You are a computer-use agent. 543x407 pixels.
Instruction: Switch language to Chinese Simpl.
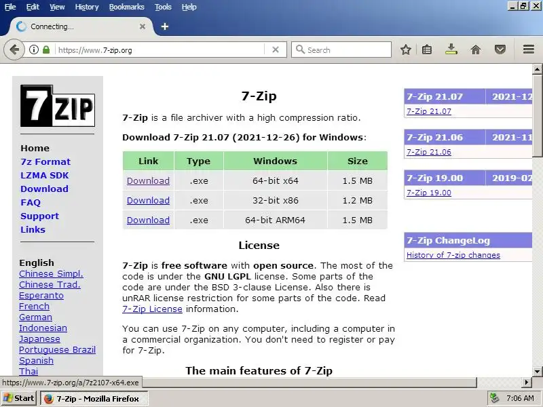[x=52, y=274]
